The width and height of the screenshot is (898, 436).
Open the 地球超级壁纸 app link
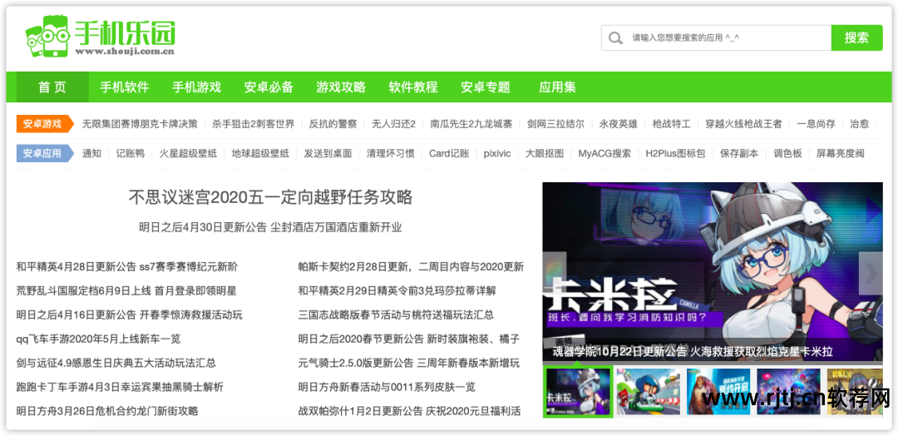click(x=260, y=154)
